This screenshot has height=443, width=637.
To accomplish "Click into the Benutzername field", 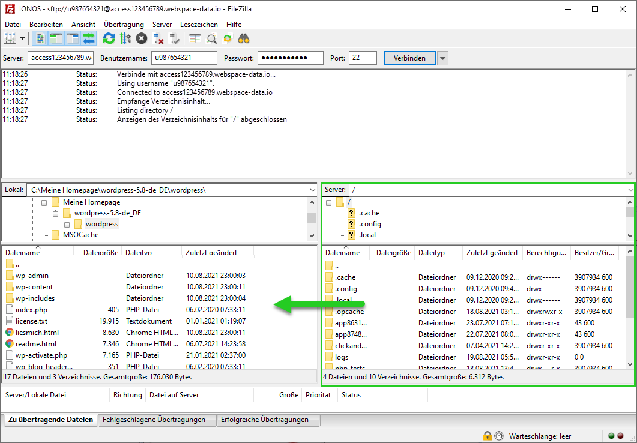I will (184, 58).
